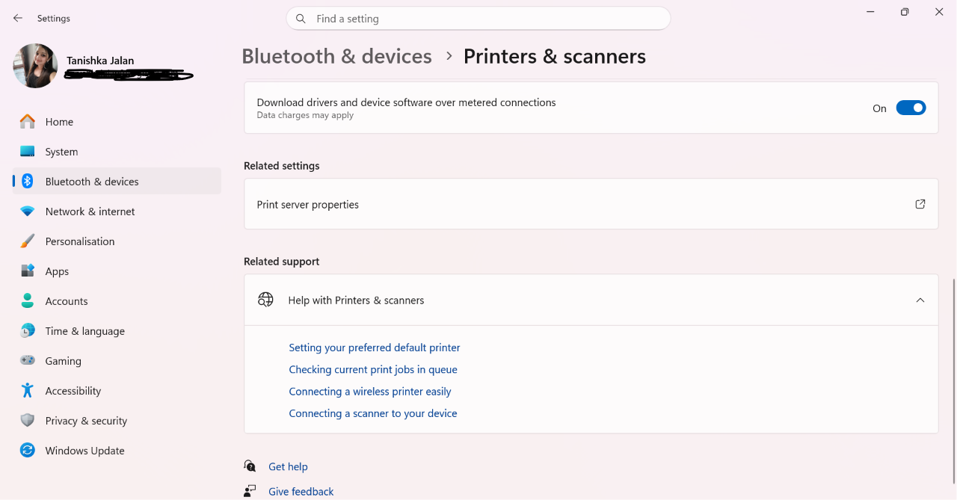Collapse the Help with Printers & scanners chevron
This screenshot has height=500, width=957.
(920, 300)
